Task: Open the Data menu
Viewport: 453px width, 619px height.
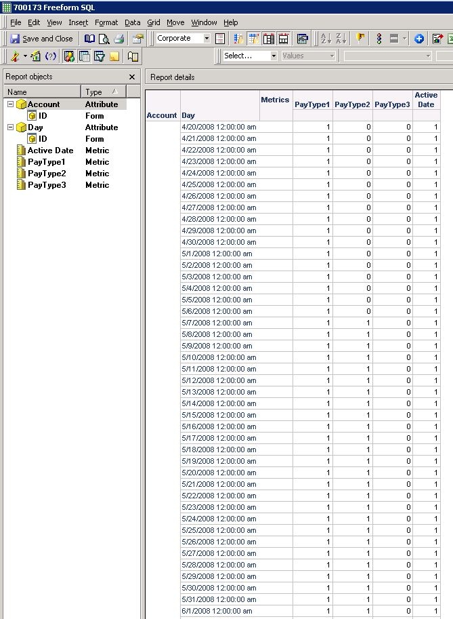Action: coord(133,22)
